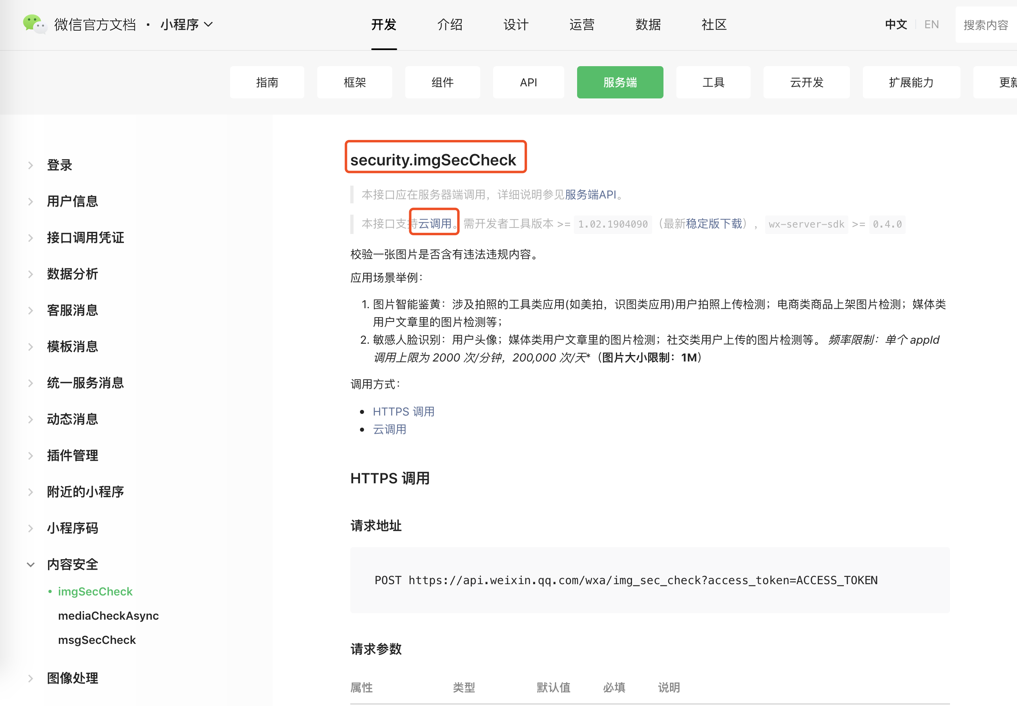Viewport: 1017px width, 706px height.
Task: Switch to the 运营 navigation tab
Action: point(582,25)
